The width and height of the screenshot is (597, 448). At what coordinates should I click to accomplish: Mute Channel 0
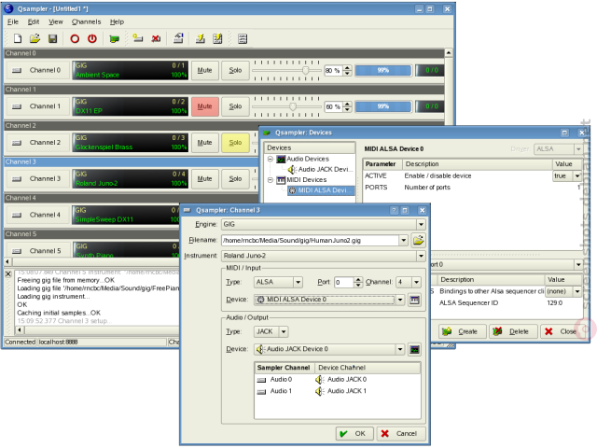(x=205, y=70)
